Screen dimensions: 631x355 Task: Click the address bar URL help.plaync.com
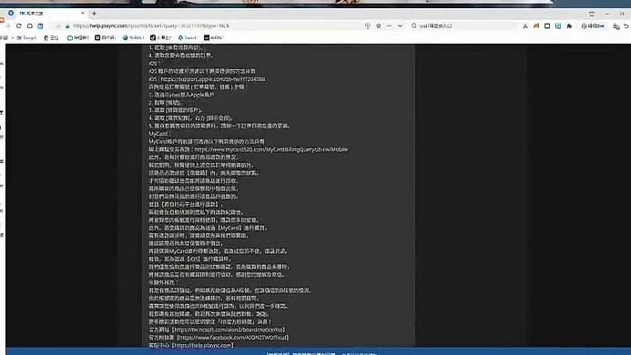151,25
